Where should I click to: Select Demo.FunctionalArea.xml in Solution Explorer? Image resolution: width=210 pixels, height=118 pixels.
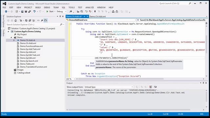pyautogui.click(x=31, y=46)
